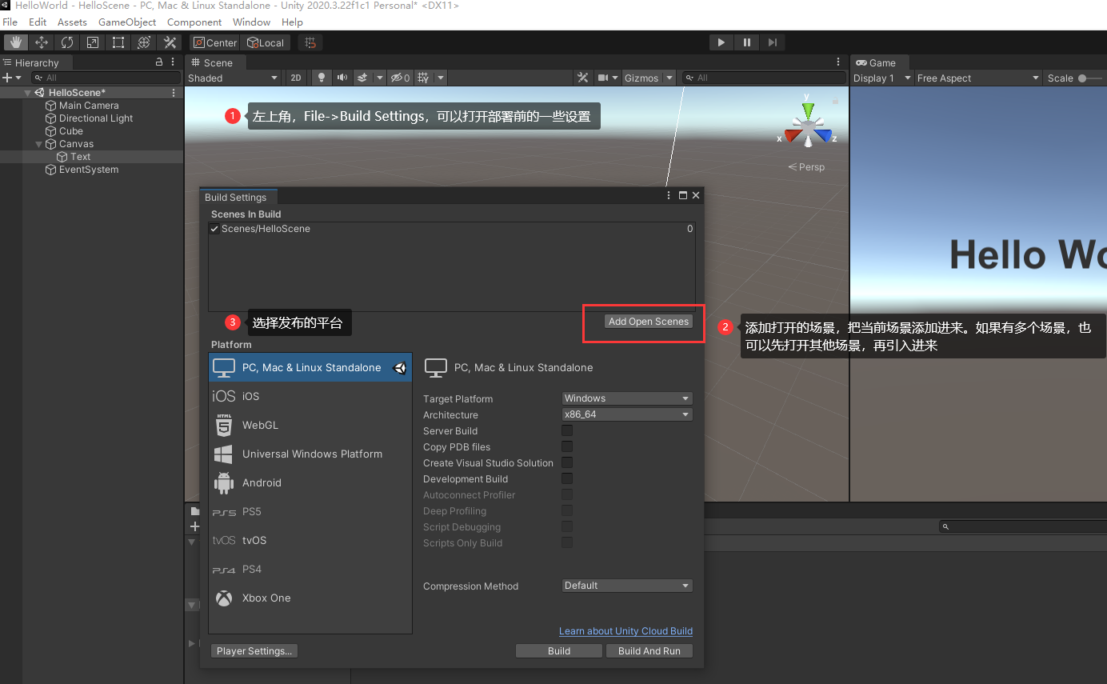Toggle Persp projection label
Viewport: 1107px width, 684px height.
click(x=806, y=167)
